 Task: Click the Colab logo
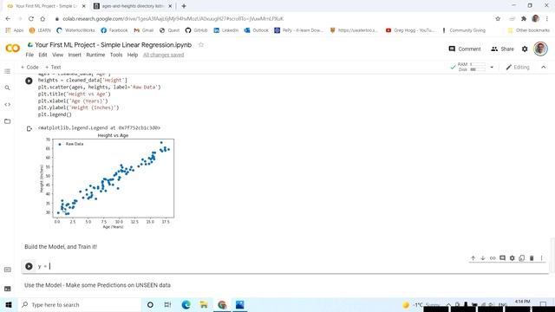tap(13, 49)
